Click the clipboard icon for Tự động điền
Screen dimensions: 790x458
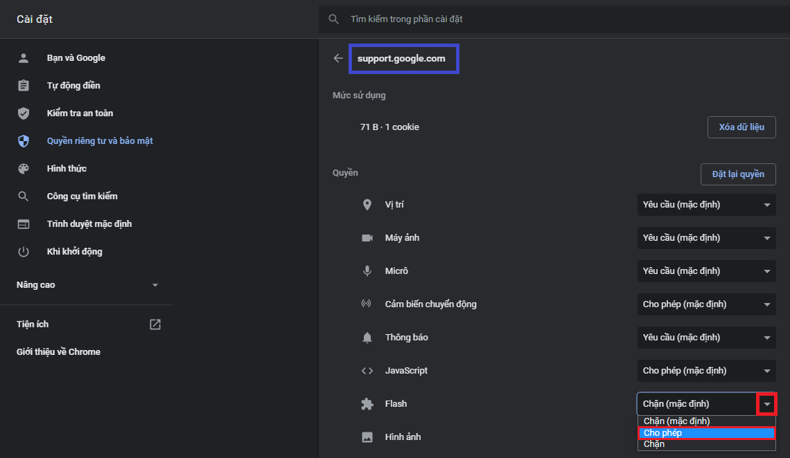click(23, 86)
